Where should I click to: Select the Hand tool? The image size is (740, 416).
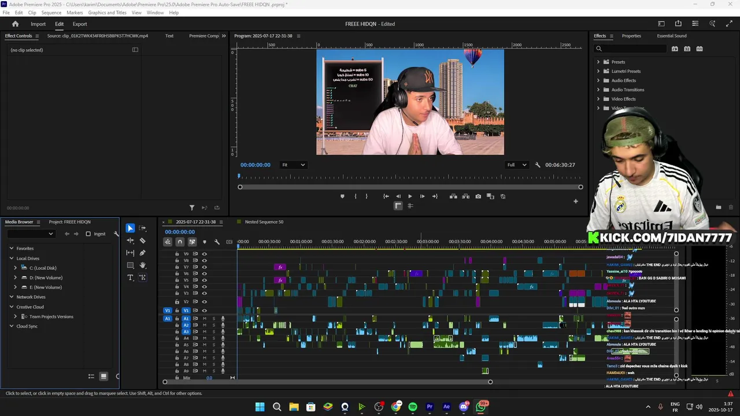143,265
